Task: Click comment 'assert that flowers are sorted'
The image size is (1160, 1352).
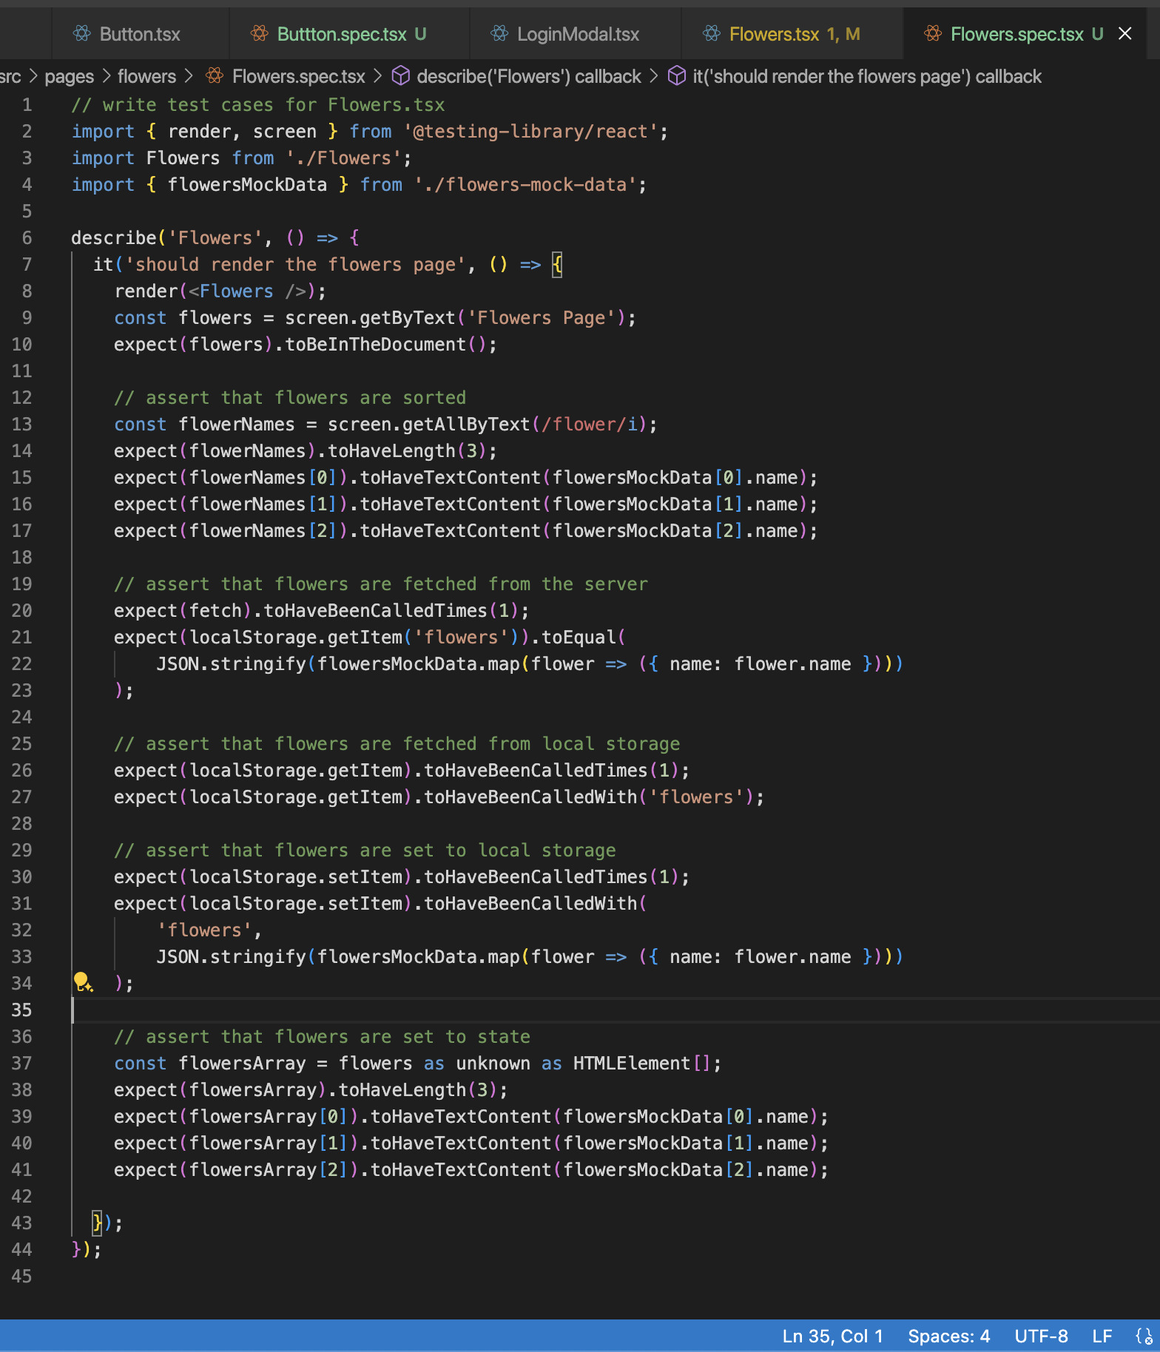Action: click(x=290, y=397)
